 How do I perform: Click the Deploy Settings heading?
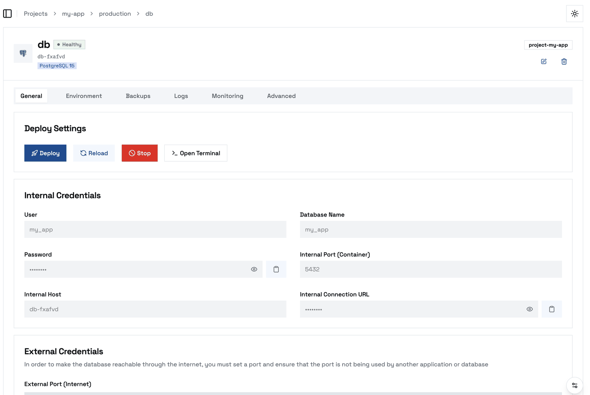55,129
